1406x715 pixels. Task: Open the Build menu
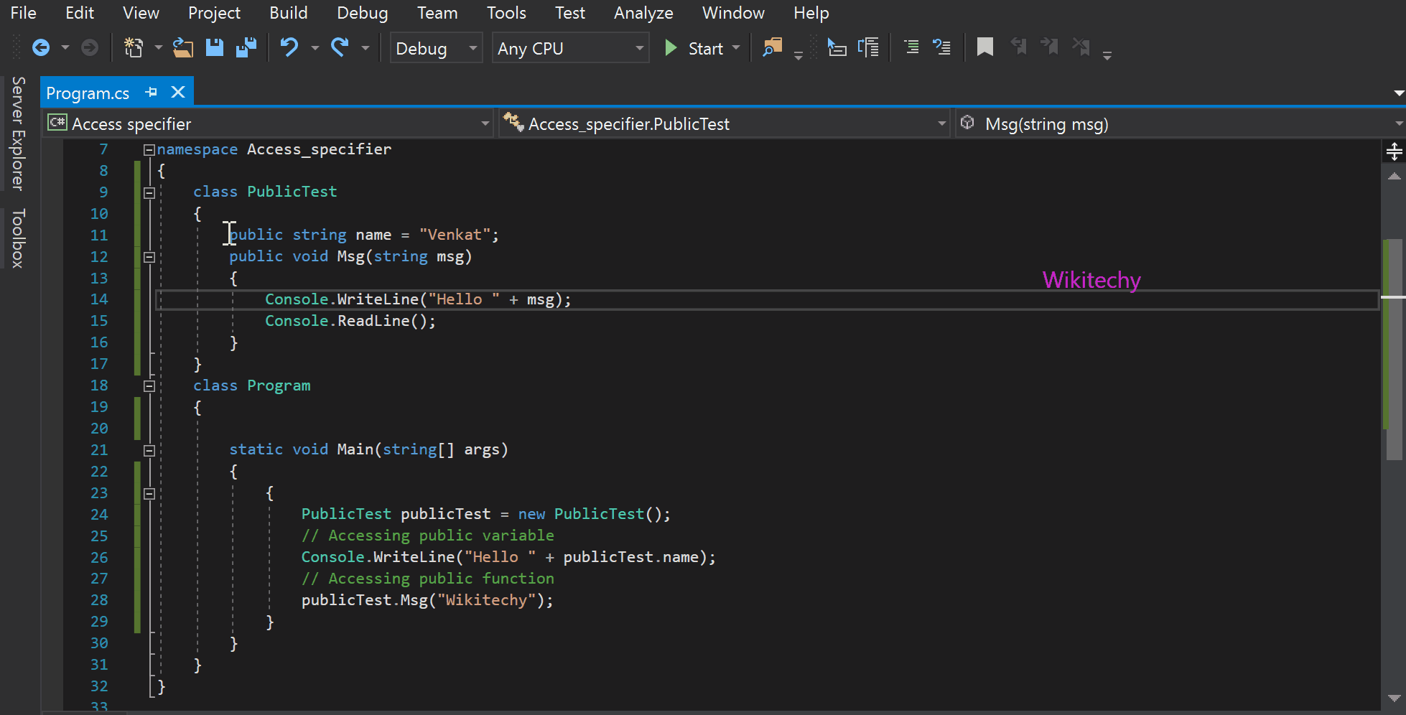click(288, 13)
